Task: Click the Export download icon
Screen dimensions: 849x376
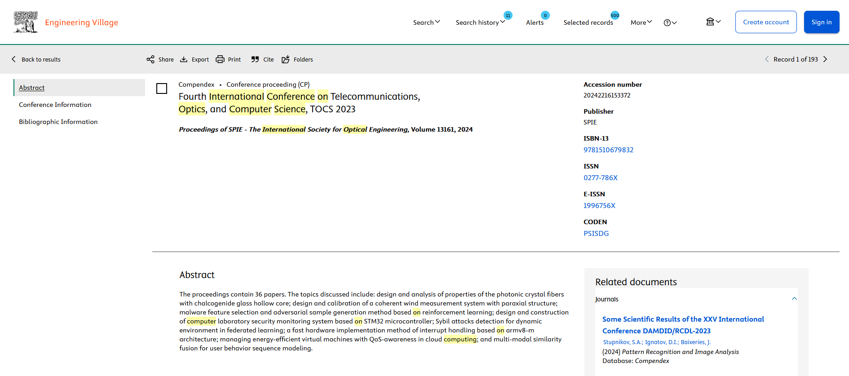Action: 184,59
